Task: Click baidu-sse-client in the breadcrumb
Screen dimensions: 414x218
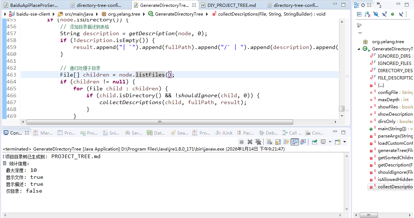Action: [x=33, y=14]
